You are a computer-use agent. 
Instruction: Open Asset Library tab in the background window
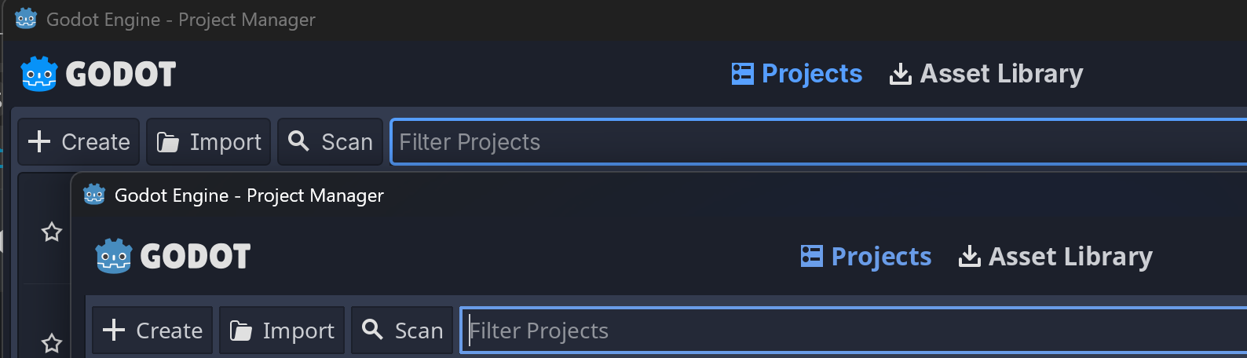pyautogui.click(x=986, y=74)
